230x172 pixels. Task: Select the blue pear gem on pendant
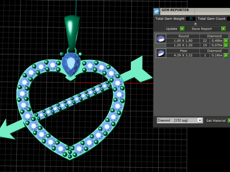[71, 64]
